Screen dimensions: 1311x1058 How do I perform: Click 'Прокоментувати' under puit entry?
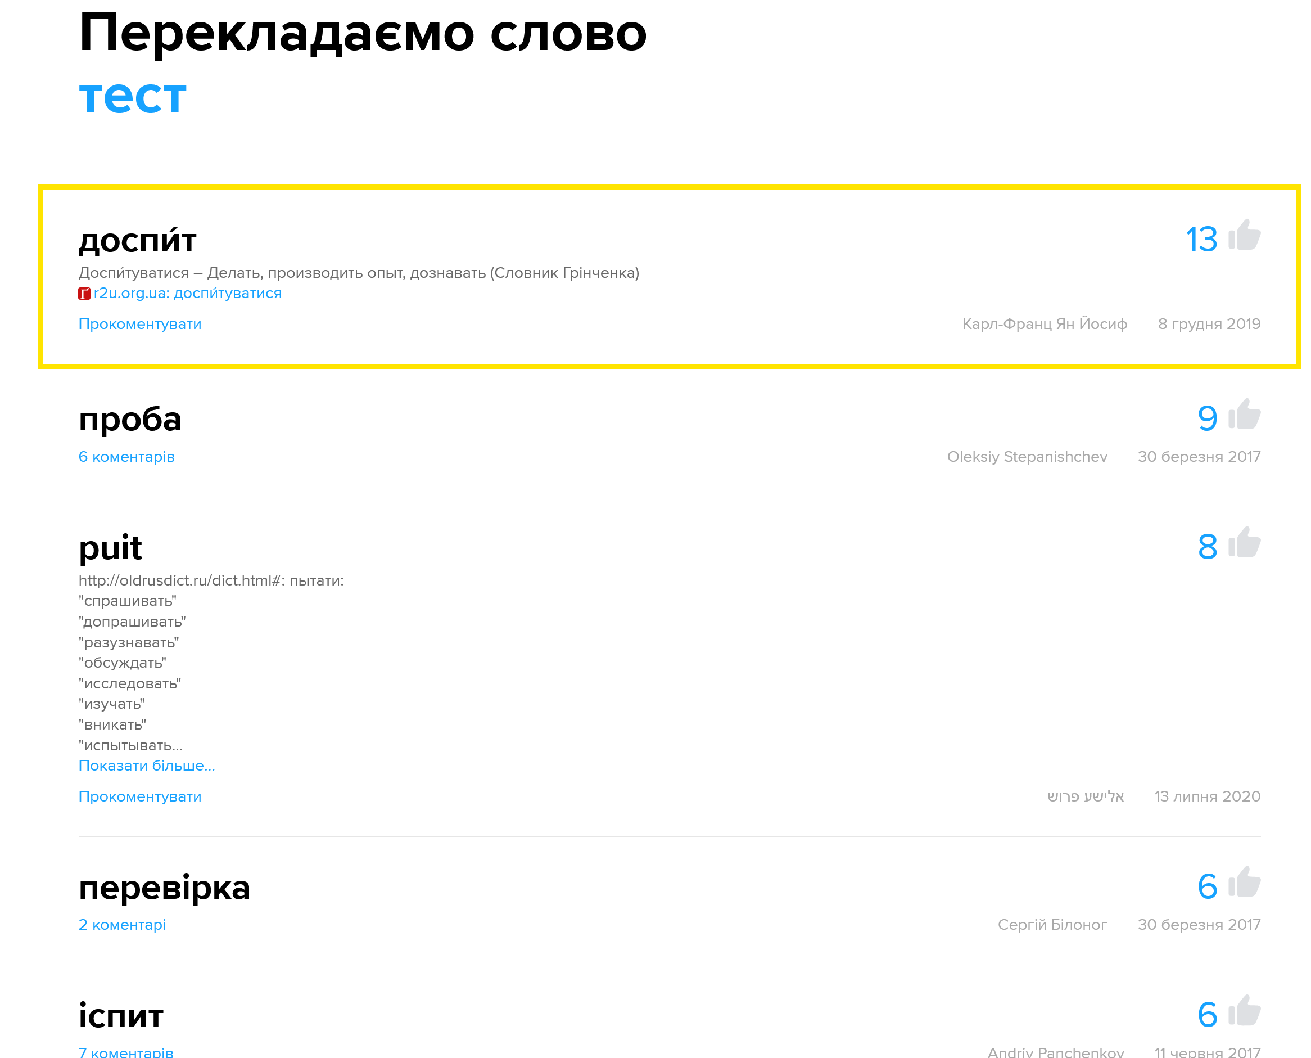(139, 796)
